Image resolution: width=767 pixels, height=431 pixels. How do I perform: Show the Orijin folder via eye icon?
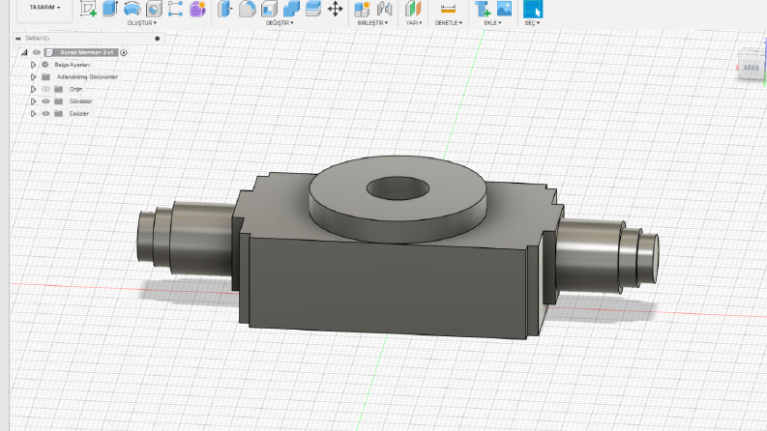45,89
